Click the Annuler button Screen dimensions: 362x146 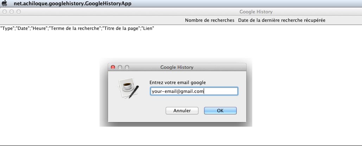(x=182, y=111)
